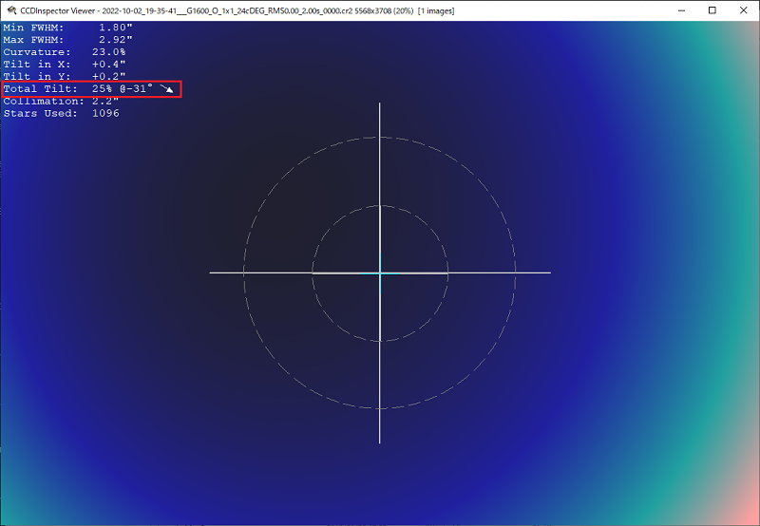Click the Max FWHM 2.92" reading
This screenshot has width=760, height=526.
67,40
